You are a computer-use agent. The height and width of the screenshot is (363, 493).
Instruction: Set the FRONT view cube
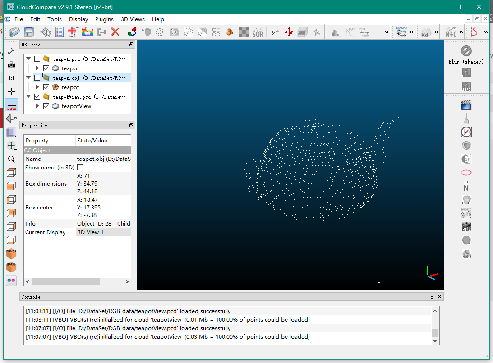coord(11,254)
